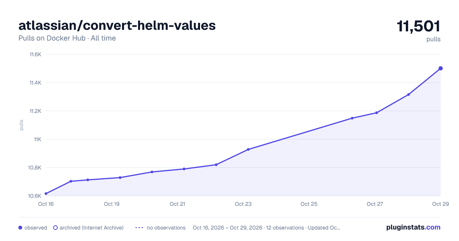Click the 'archived (Internet Archive)' legend label
459x241 pixels.
[x=91, y=228]
